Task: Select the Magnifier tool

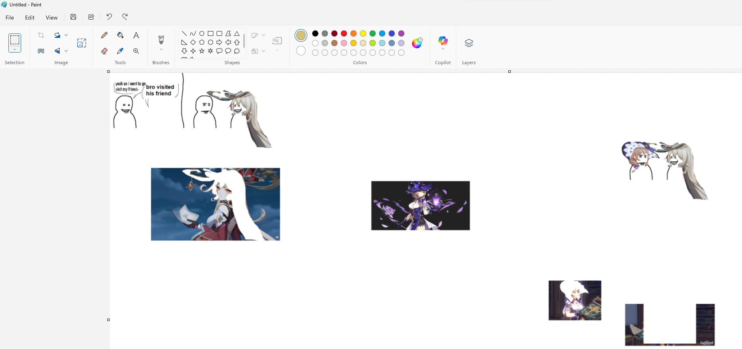Action: tap(136, 51)
